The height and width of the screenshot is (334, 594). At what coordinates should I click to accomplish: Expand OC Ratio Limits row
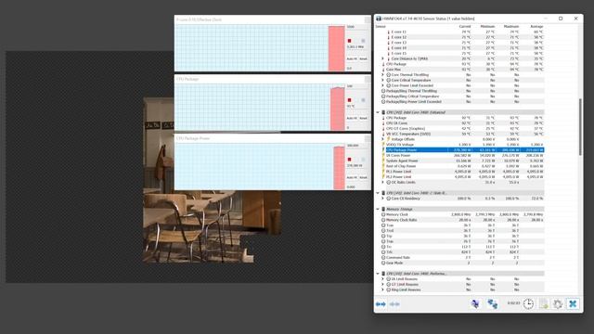click(382, 182)
